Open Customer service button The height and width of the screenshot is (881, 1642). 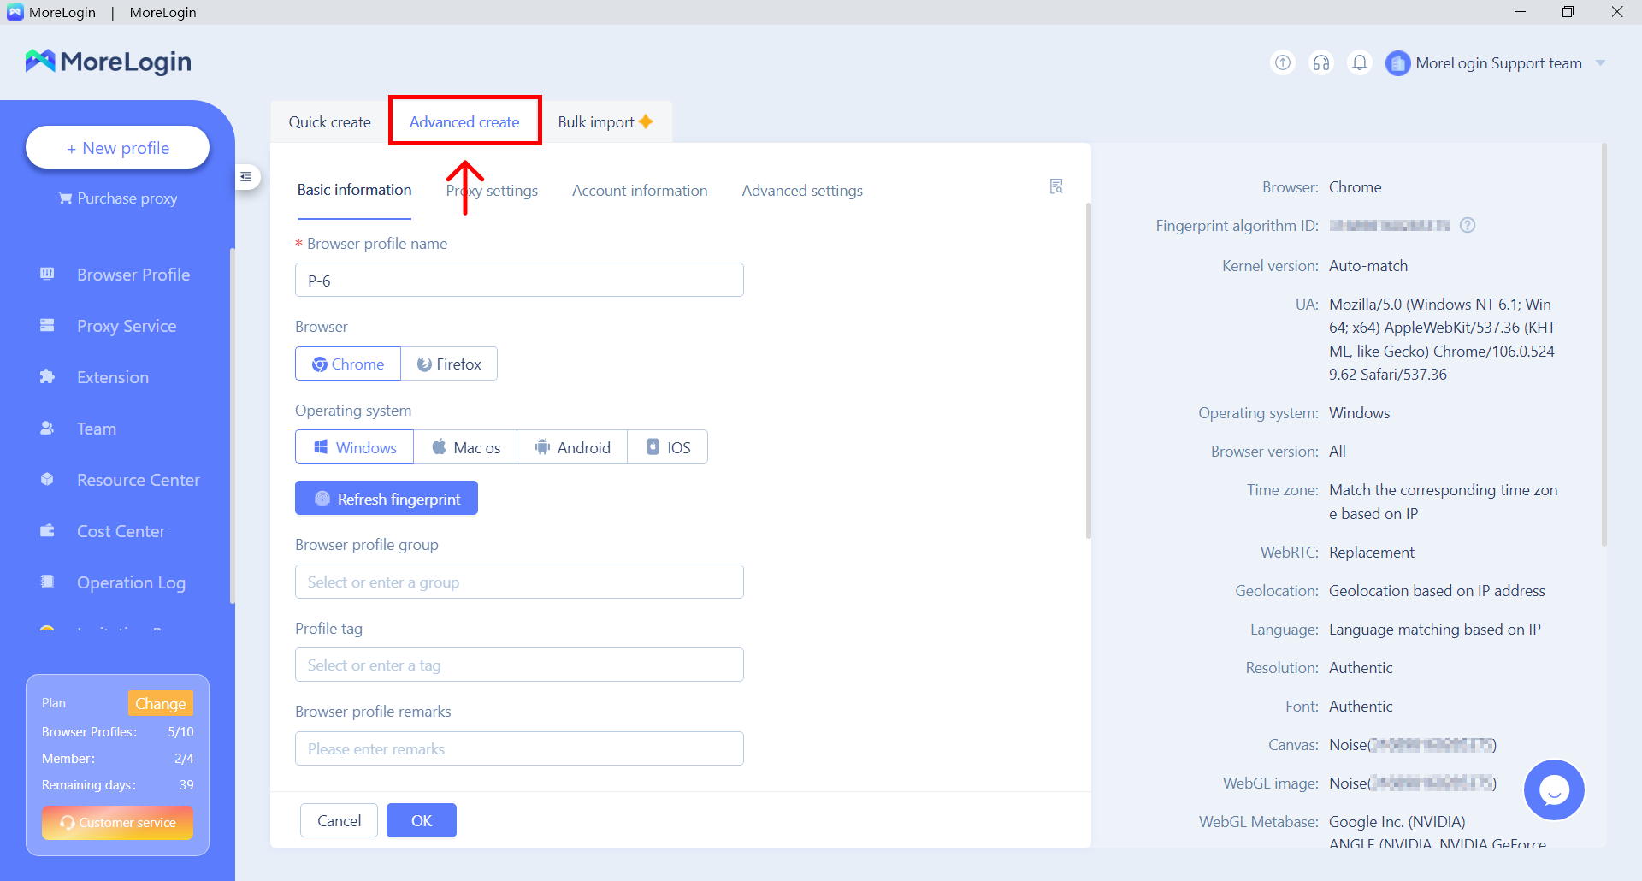(117, 822)
